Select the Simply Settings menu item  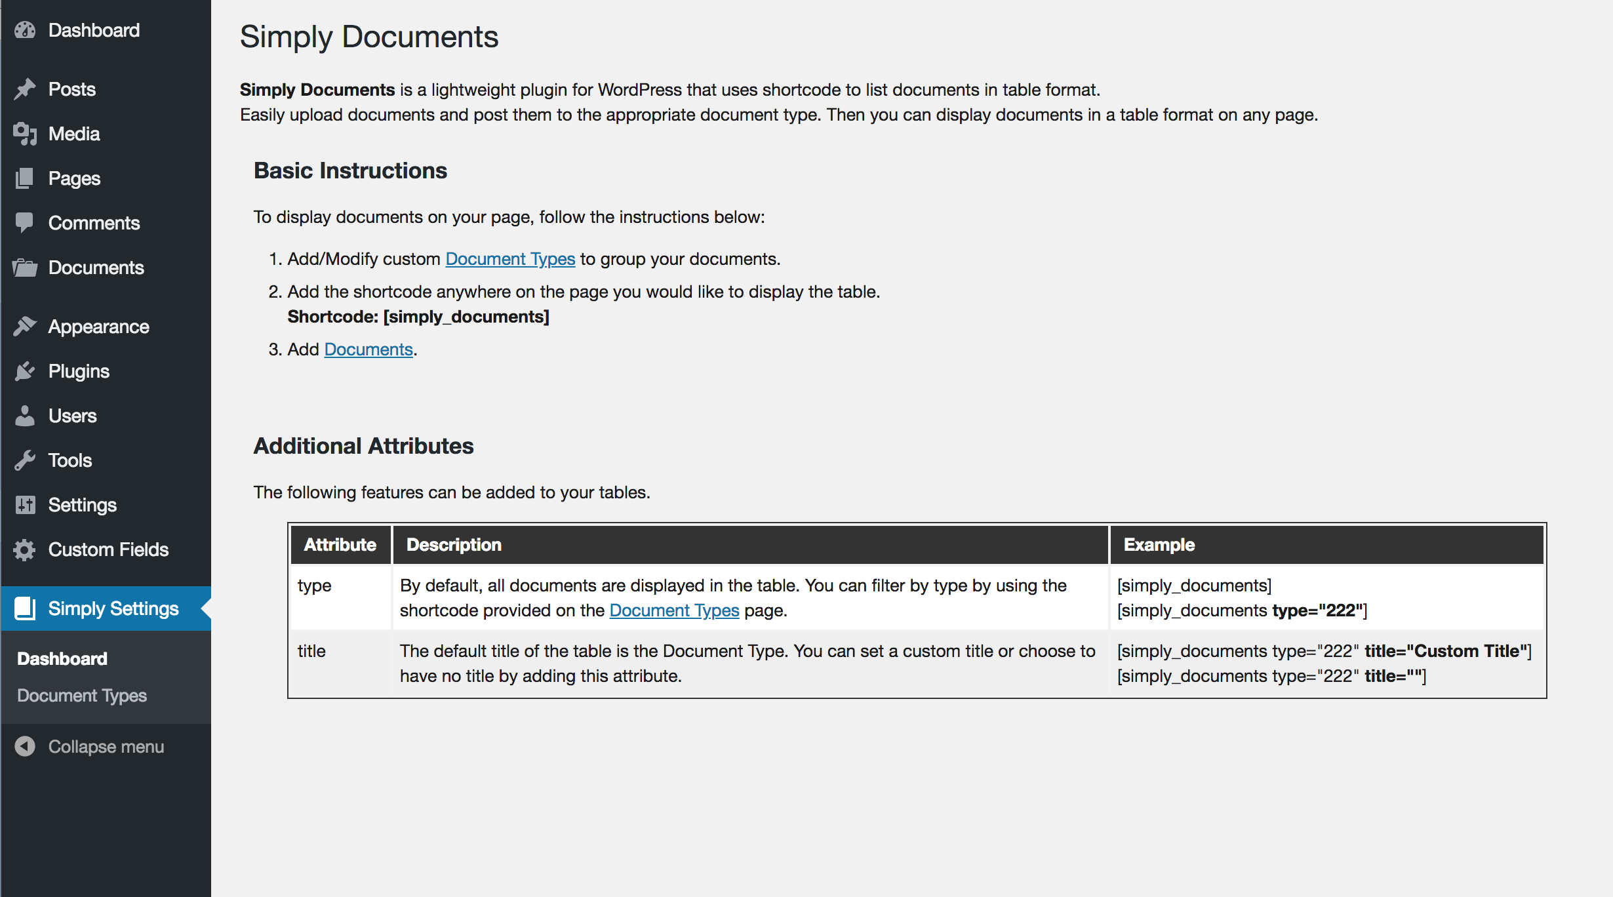[x=106, y=608]
